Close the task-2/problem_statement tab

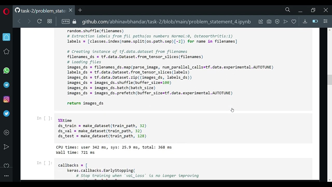pyautogui.click(x=71, y=10)
